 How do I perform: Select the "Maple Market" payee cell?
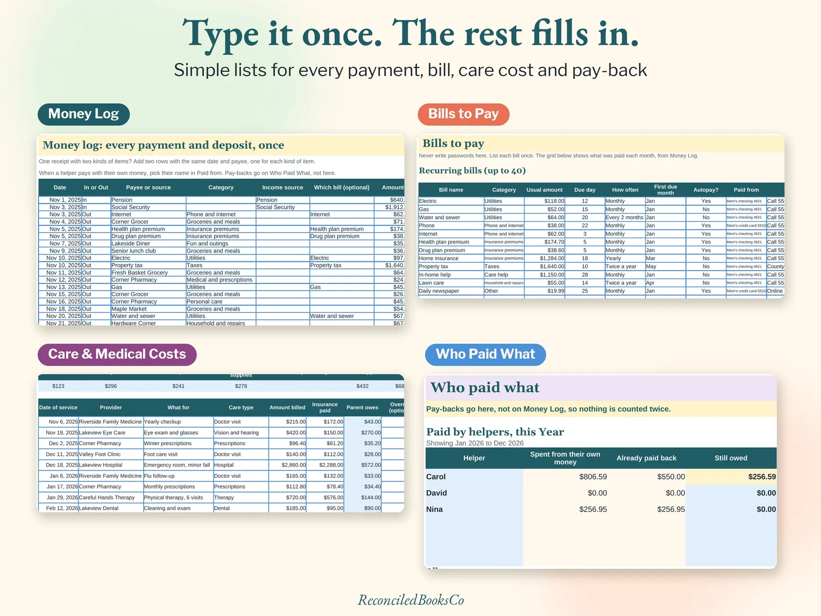pos(148,309)
